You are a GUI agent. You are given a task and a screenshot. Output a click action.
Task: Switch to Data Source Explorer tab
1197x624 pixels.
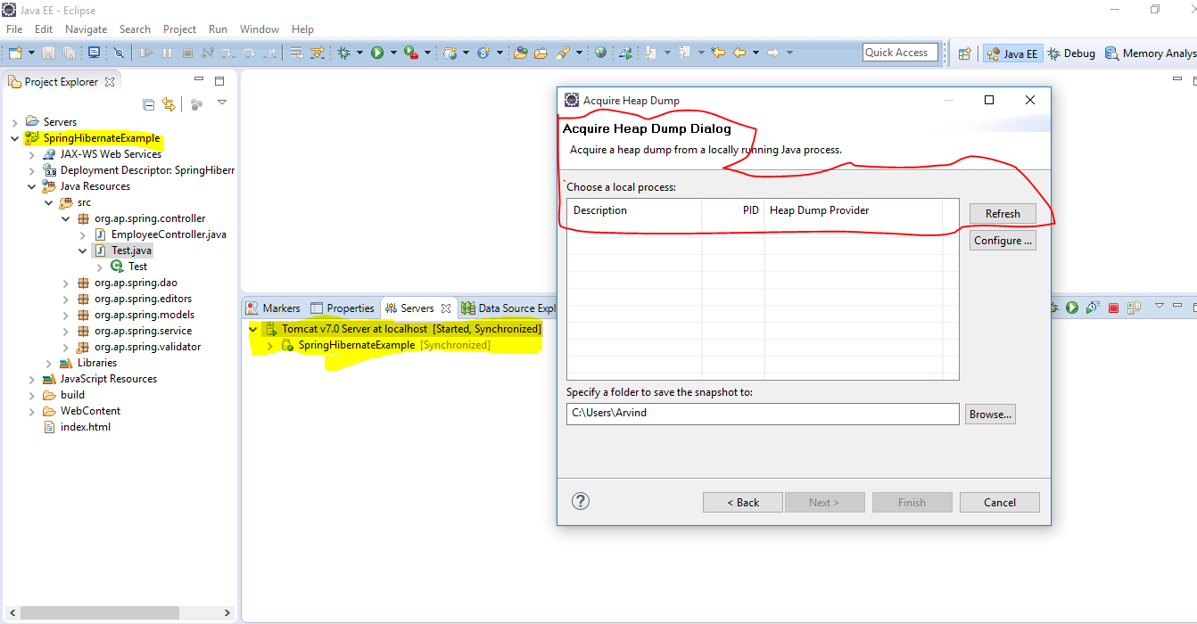tap(509, 308)
